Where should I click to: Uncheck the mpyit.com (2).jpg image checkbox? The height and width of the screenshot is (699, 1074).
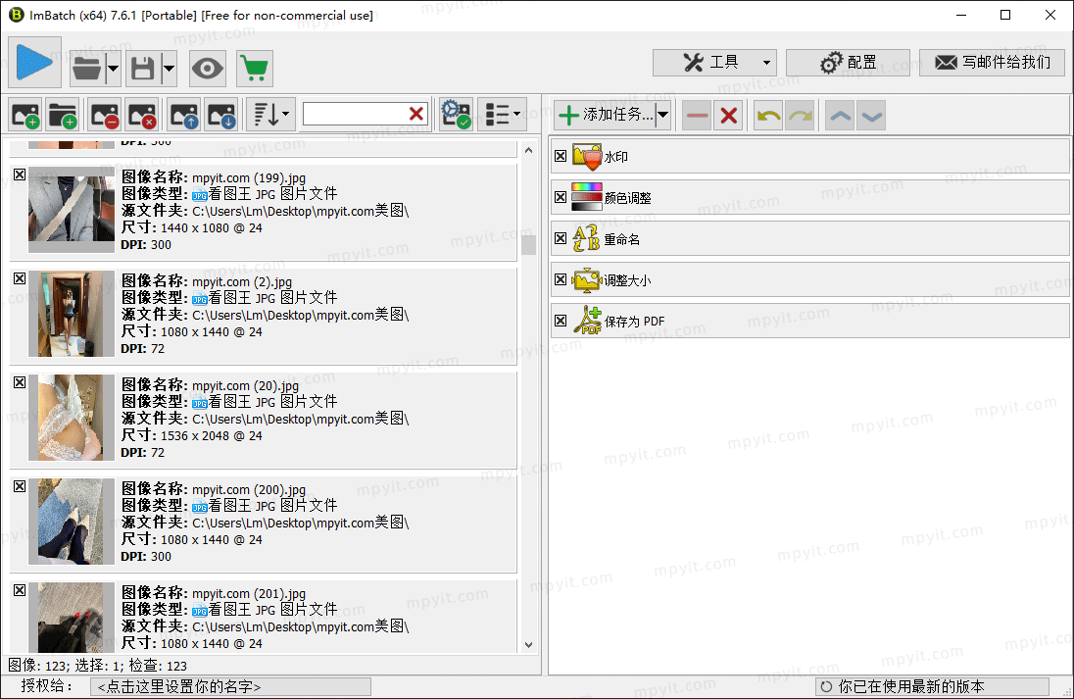pos(20,278)
